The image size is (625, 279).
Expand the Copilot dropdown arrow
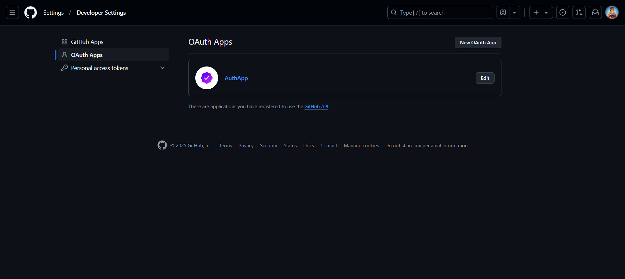pyautogui.click(x=514, y=12)
